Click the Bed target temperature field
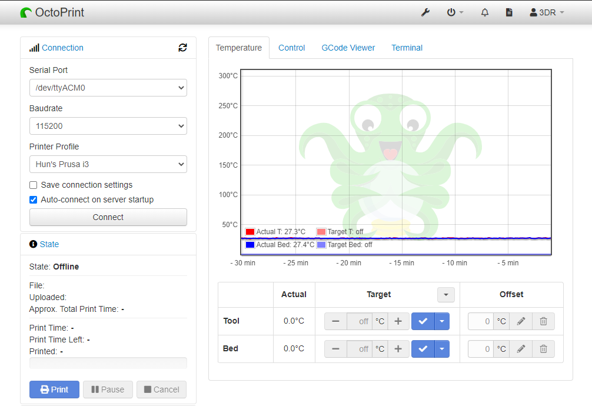This screenshot has width=592, height=406. tap(360, 349)
